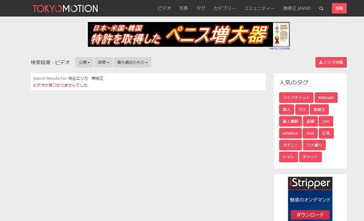This screenshot has width=364, height=221.
Task: Select the Live tag
Action: pyautogui.click(x=326, y=121)
